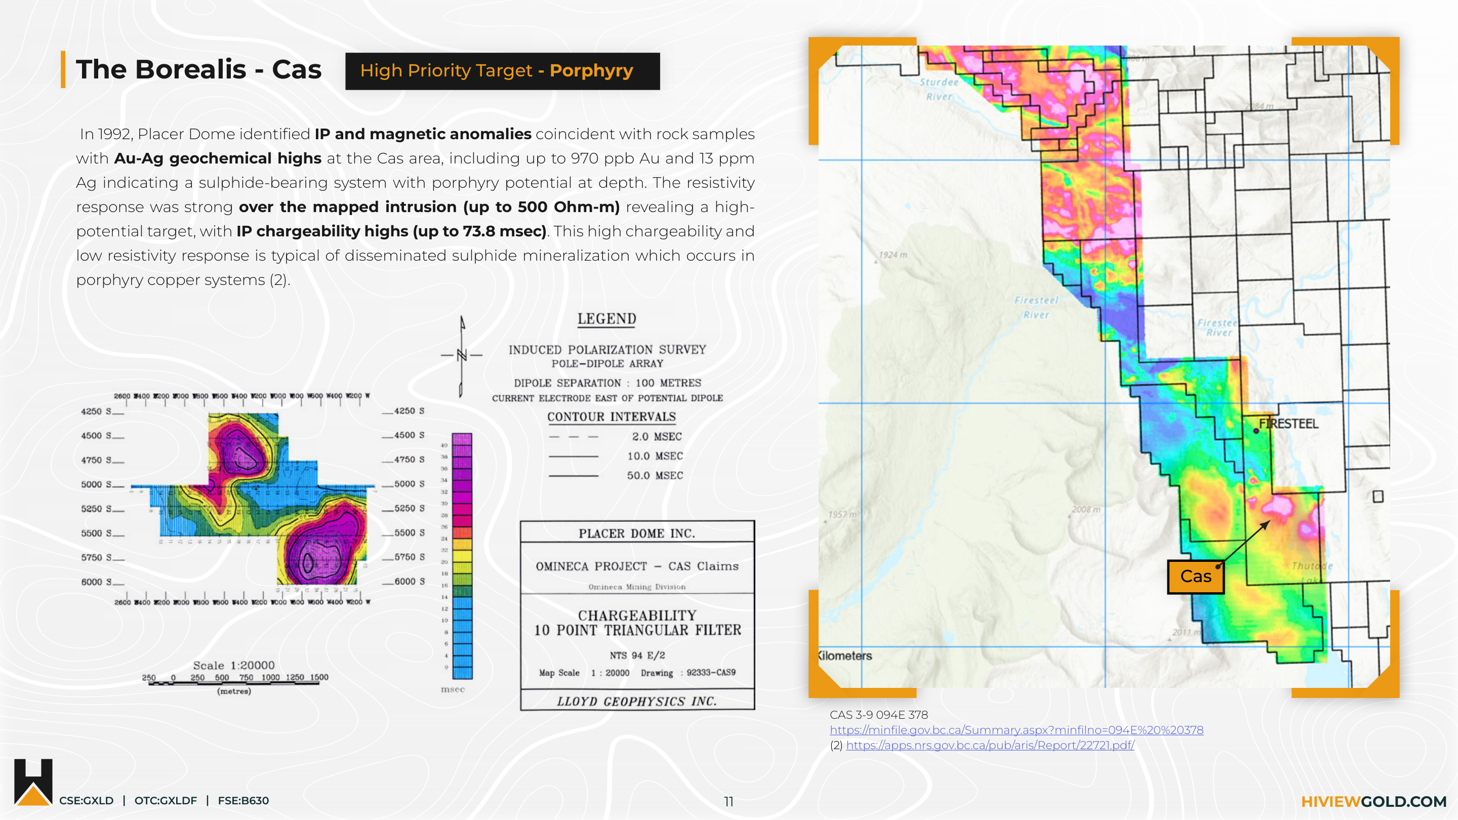Click the Sturdee River map label

pos(939,90)
